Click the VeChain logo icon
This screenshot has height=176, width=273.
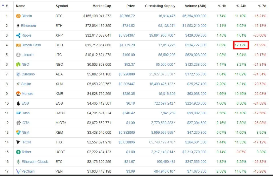click(x=18, y=171)
